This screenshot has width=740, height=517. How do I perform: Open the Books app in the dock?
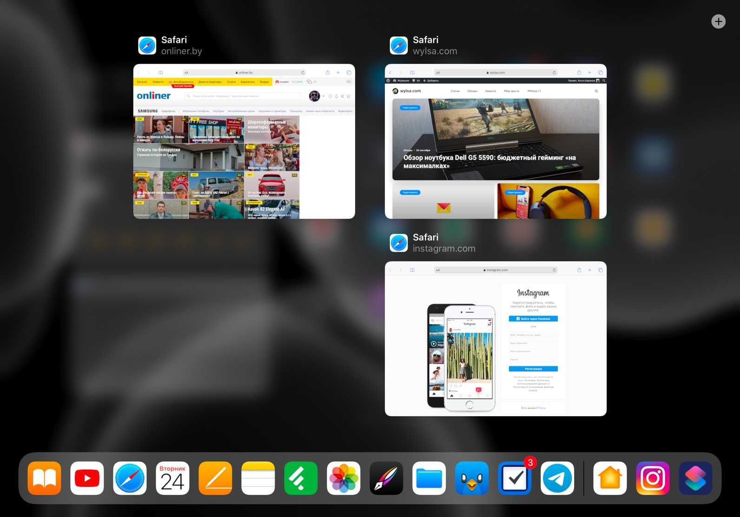pos(44,478)
